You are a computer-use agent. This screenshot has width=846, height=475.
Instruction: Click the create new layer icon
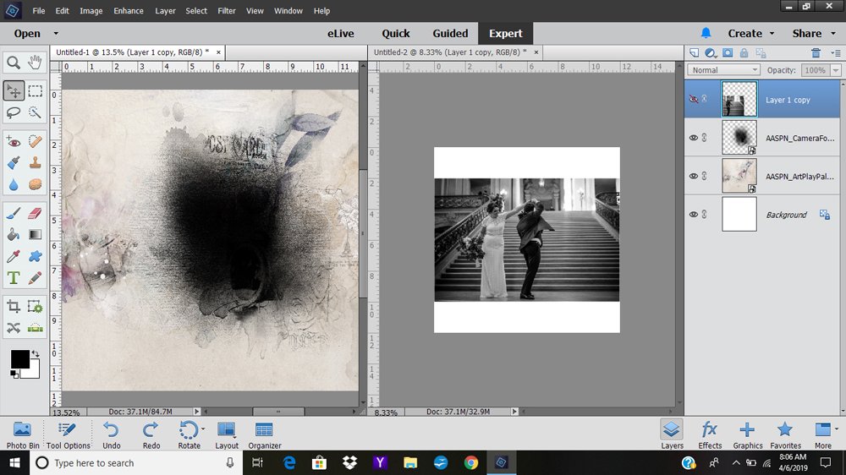point(695,53)
